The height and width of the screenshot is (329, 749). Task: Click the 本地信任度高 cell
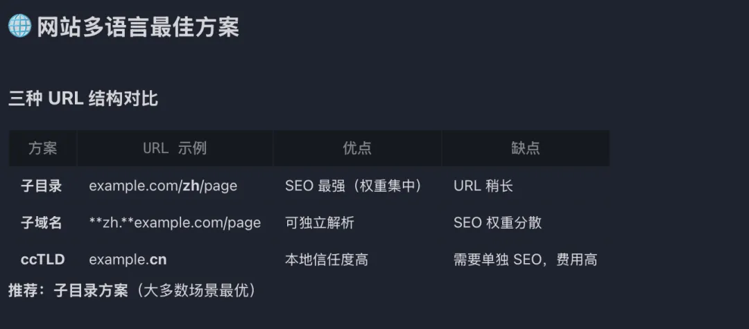(327, 260)
